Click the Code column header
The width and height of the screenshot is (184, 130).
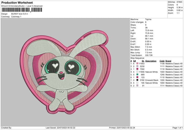coord(162,61)
